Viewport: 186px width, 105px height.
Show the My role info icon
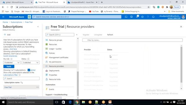point(11,59)
